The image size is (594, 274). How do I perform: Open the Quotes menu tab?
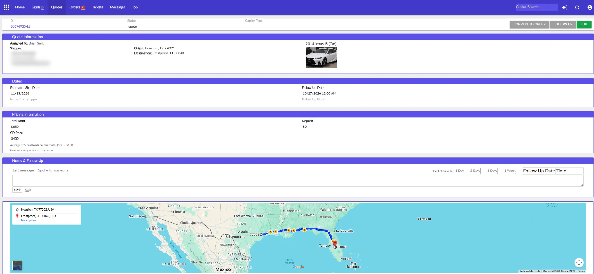point(57,7)
